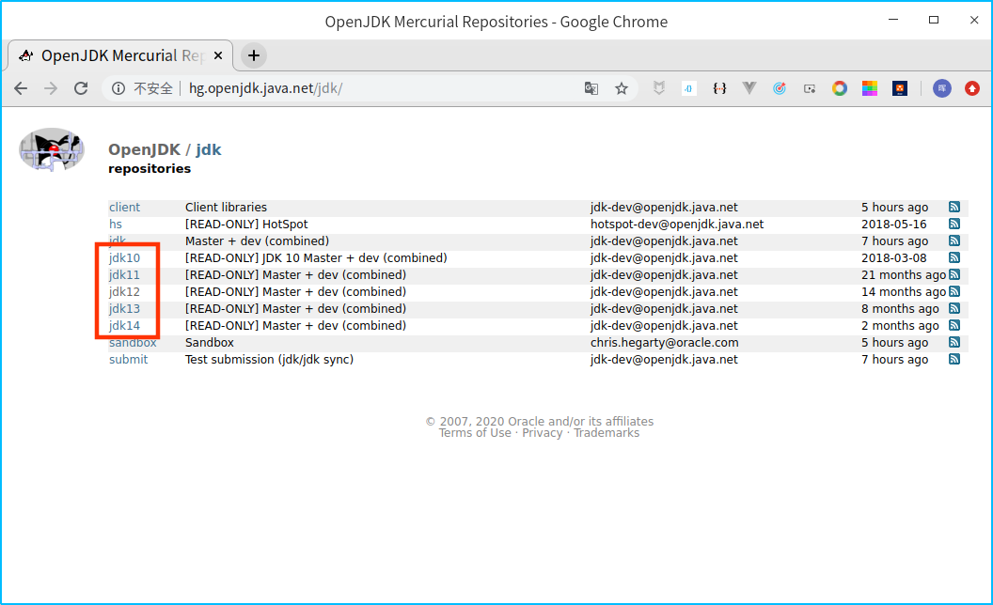Open the client repository link
Viewport: 993px width, 605px height.
125,207
